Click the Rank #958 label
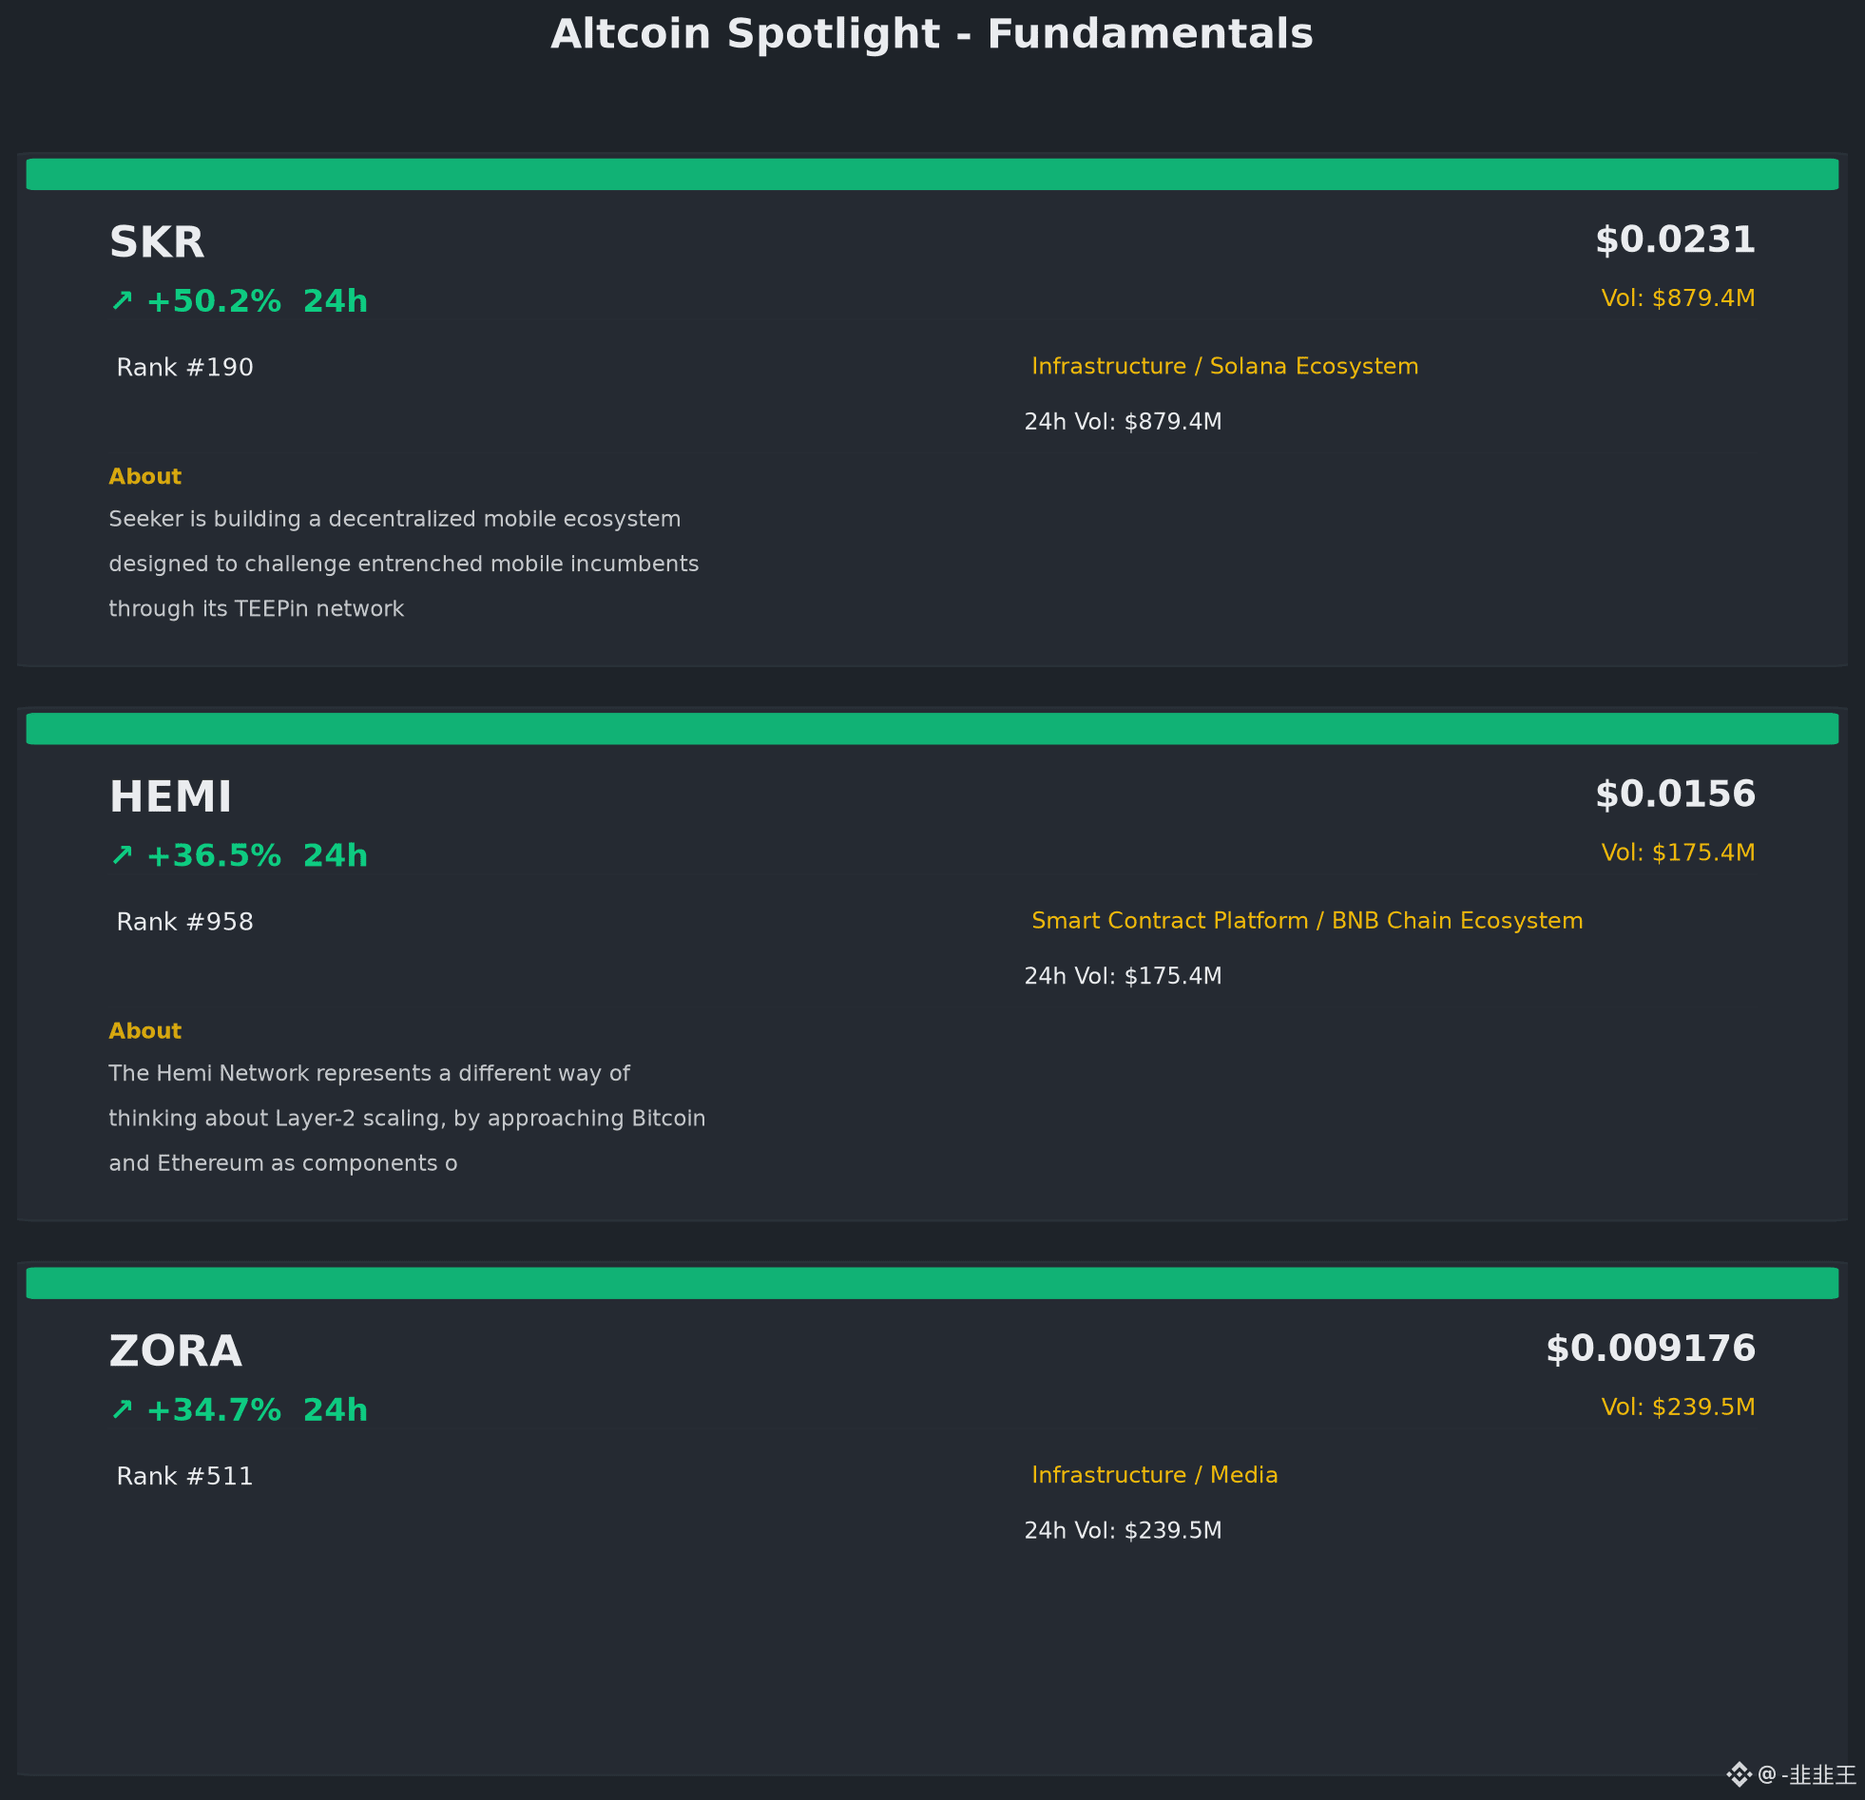 tap(184, 922)
